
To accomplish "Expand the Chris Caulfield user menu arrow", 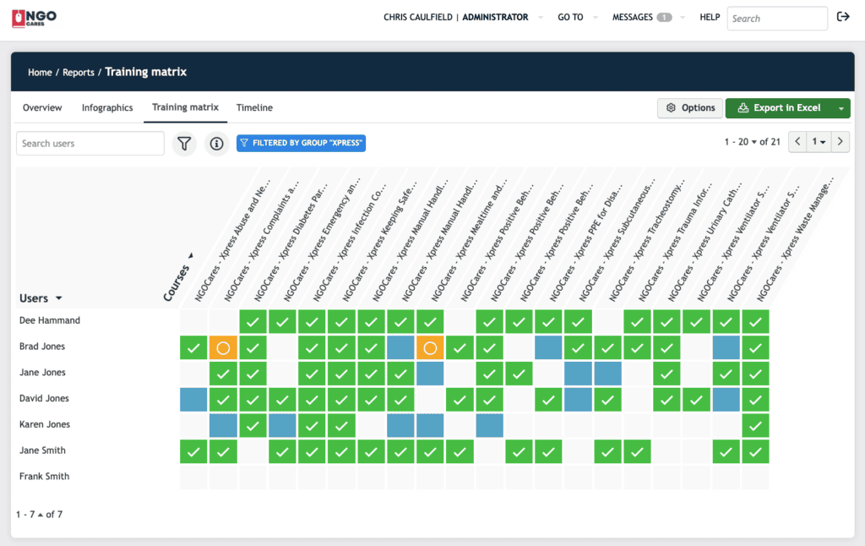I will [x=540, y=18].
